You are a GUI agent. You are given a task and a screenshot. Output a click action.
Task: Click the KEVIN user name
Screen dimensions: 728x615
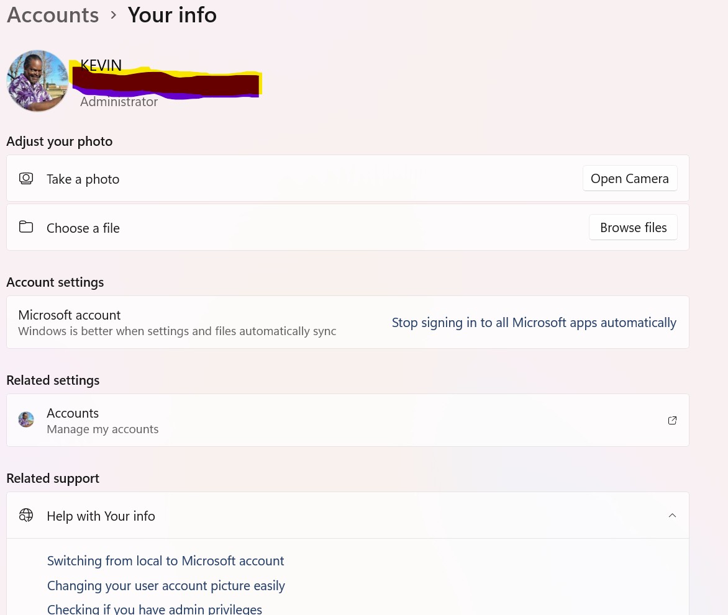101,65
